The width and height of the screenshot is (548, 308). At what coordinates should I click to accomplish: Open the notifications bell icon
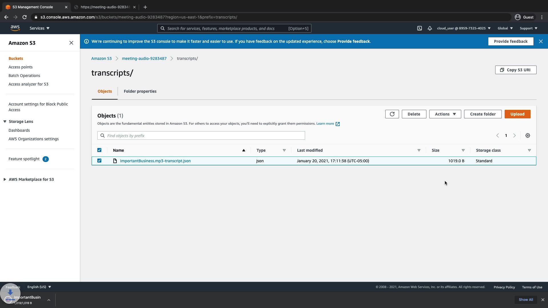coord(430,28)
